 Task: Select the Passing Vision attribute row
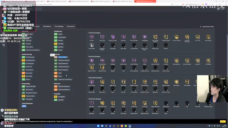(x=28, y=96)
